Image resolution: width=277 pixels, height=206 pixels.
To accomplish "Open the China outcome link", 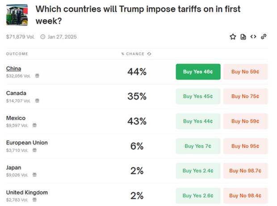I will pyautogui.click(x=13, y=68).
